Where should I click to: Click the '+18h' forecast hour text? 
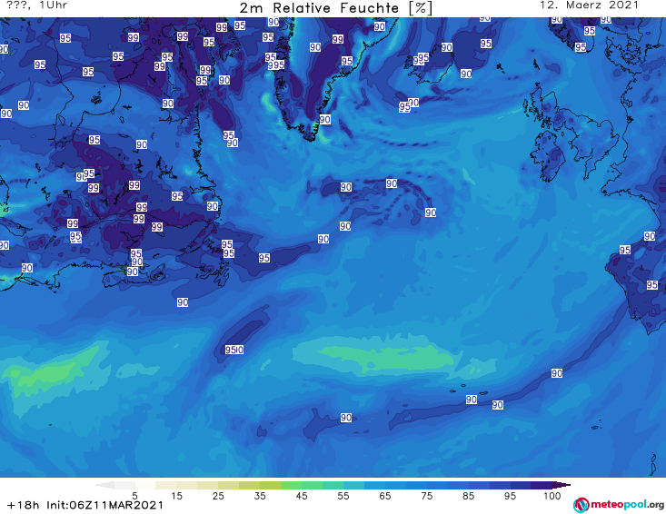coord(23,505)
